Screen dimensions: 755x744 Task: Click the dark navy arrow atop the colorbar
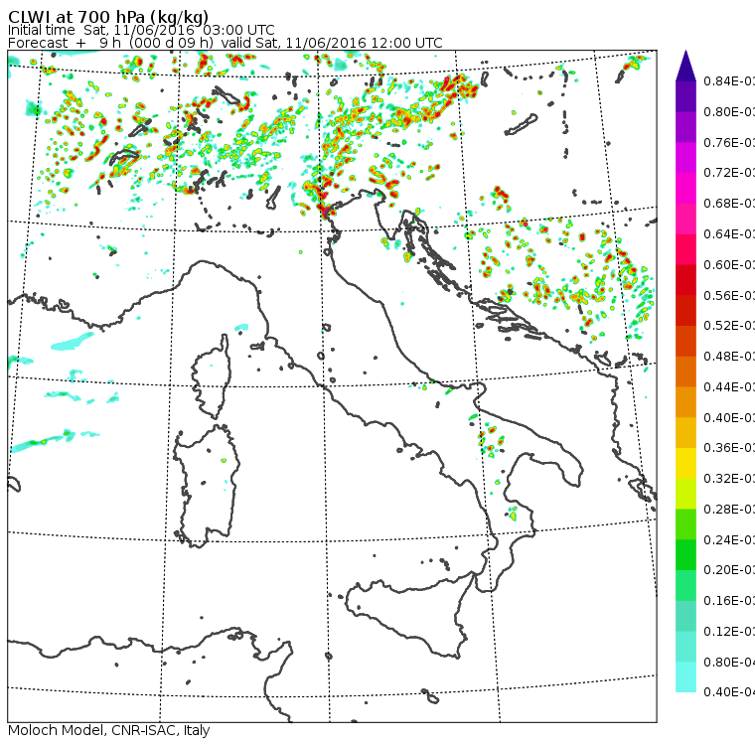tap(685, 66)
